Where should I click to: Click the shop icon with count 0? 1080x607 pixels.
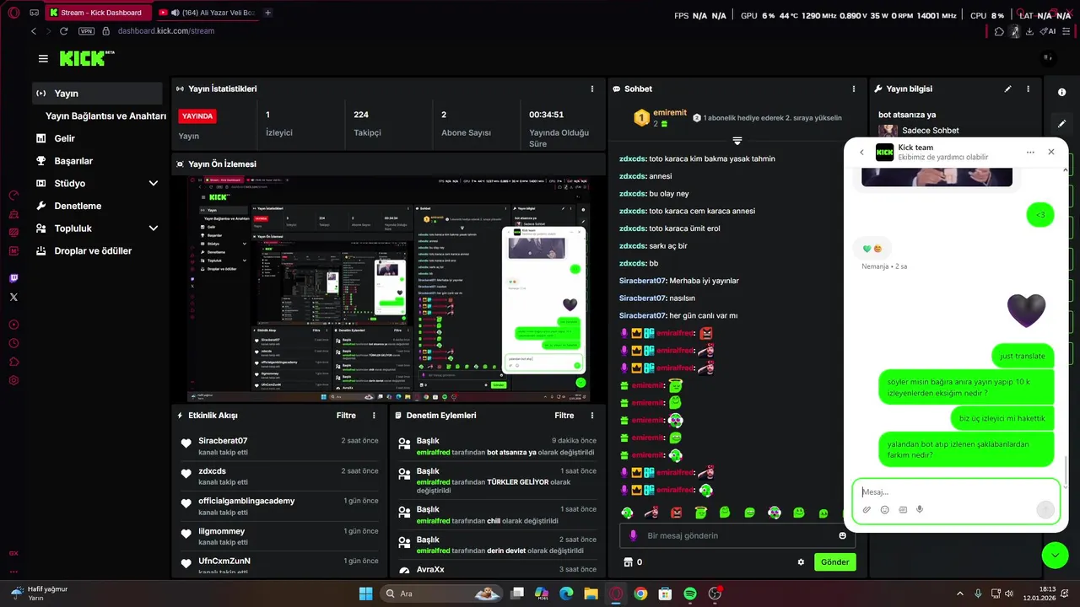633,562
